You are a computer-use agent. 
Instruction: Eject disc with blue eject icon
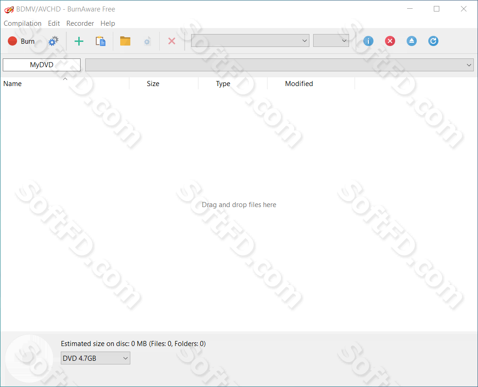412,41
